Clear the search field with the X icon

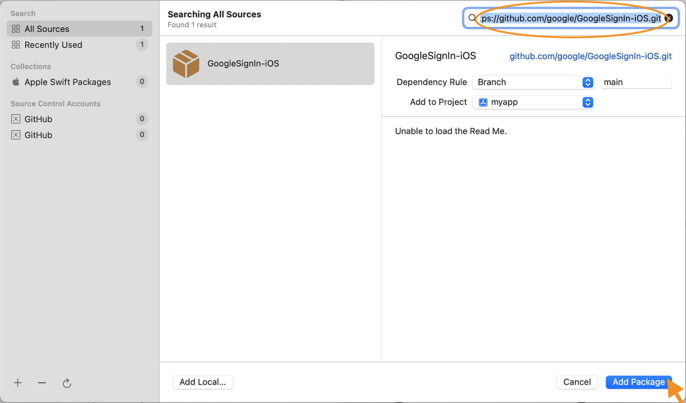point(669,18)
